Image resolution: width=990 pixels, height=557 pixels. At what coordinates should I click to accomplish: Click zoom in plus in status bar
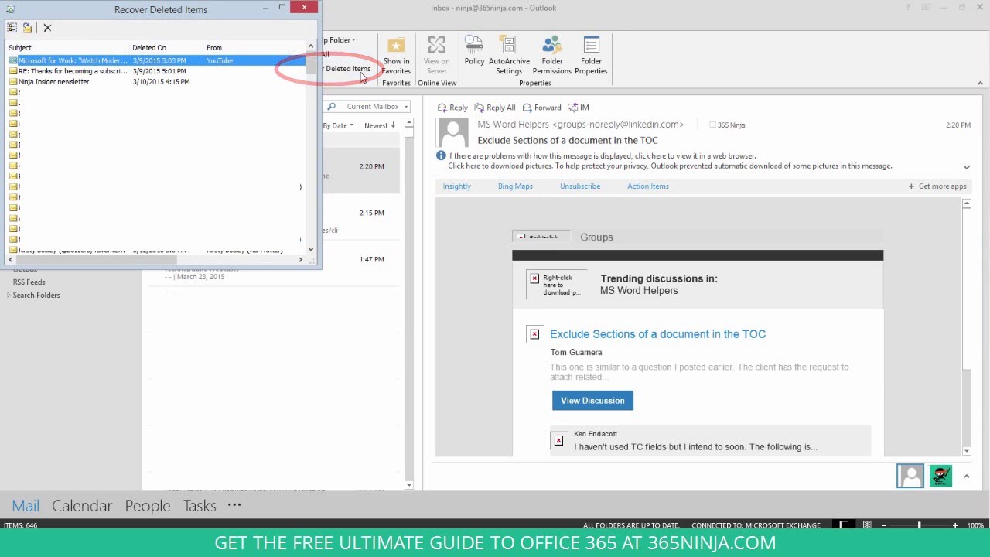tap(955, 525)
